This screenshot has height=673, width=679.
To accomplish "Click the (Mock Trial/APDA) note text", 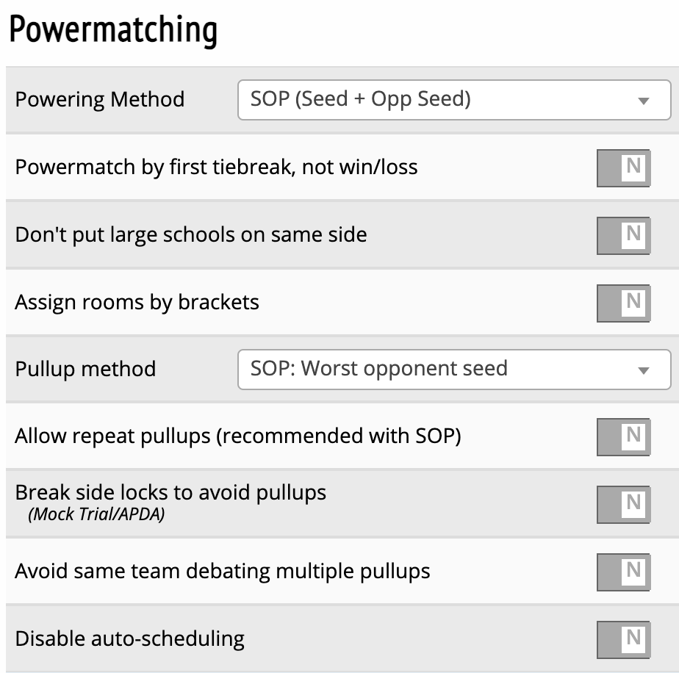I will 96,514.
